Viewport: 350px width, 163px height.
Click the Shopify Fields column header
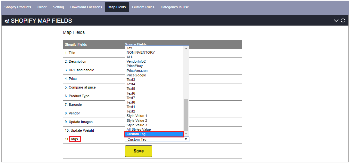tap(76, 44)
